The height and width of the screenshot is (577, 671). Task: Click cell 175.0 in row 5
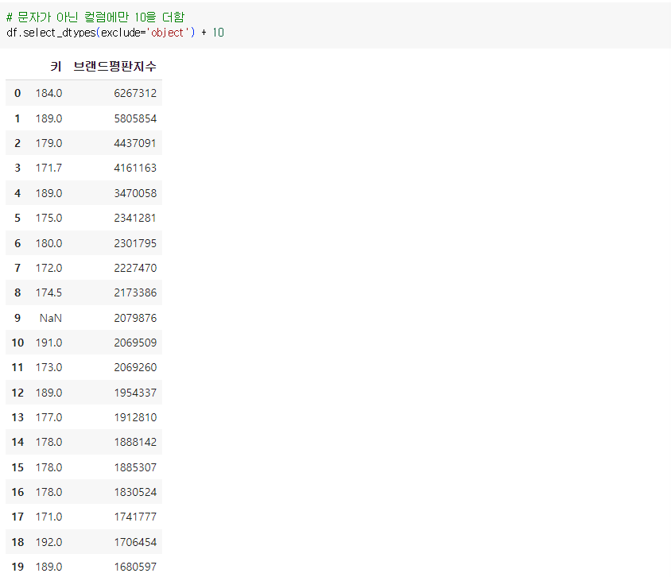click(x=48, y=218)
